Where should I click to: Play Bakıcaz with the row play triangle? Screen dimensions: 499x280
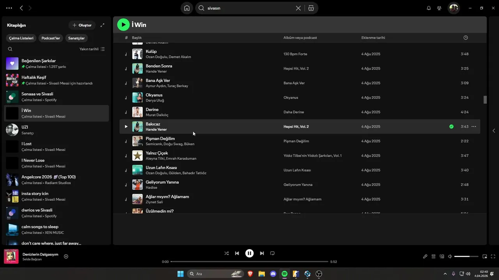[x=126, y=126]
